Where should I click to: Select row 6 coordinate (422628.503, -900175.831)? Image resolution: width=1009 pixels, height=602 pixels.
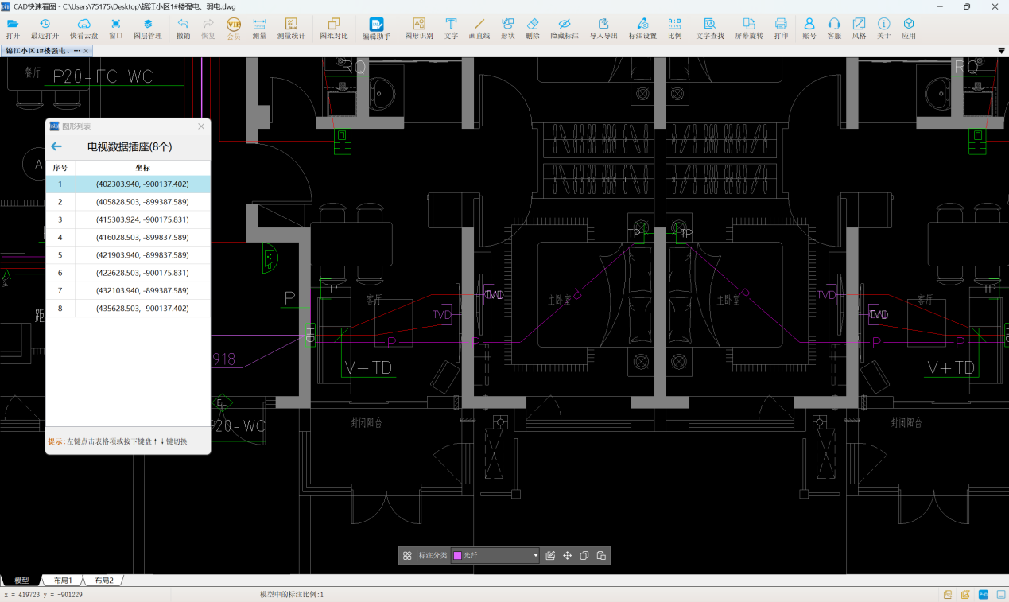coord(128,273)
